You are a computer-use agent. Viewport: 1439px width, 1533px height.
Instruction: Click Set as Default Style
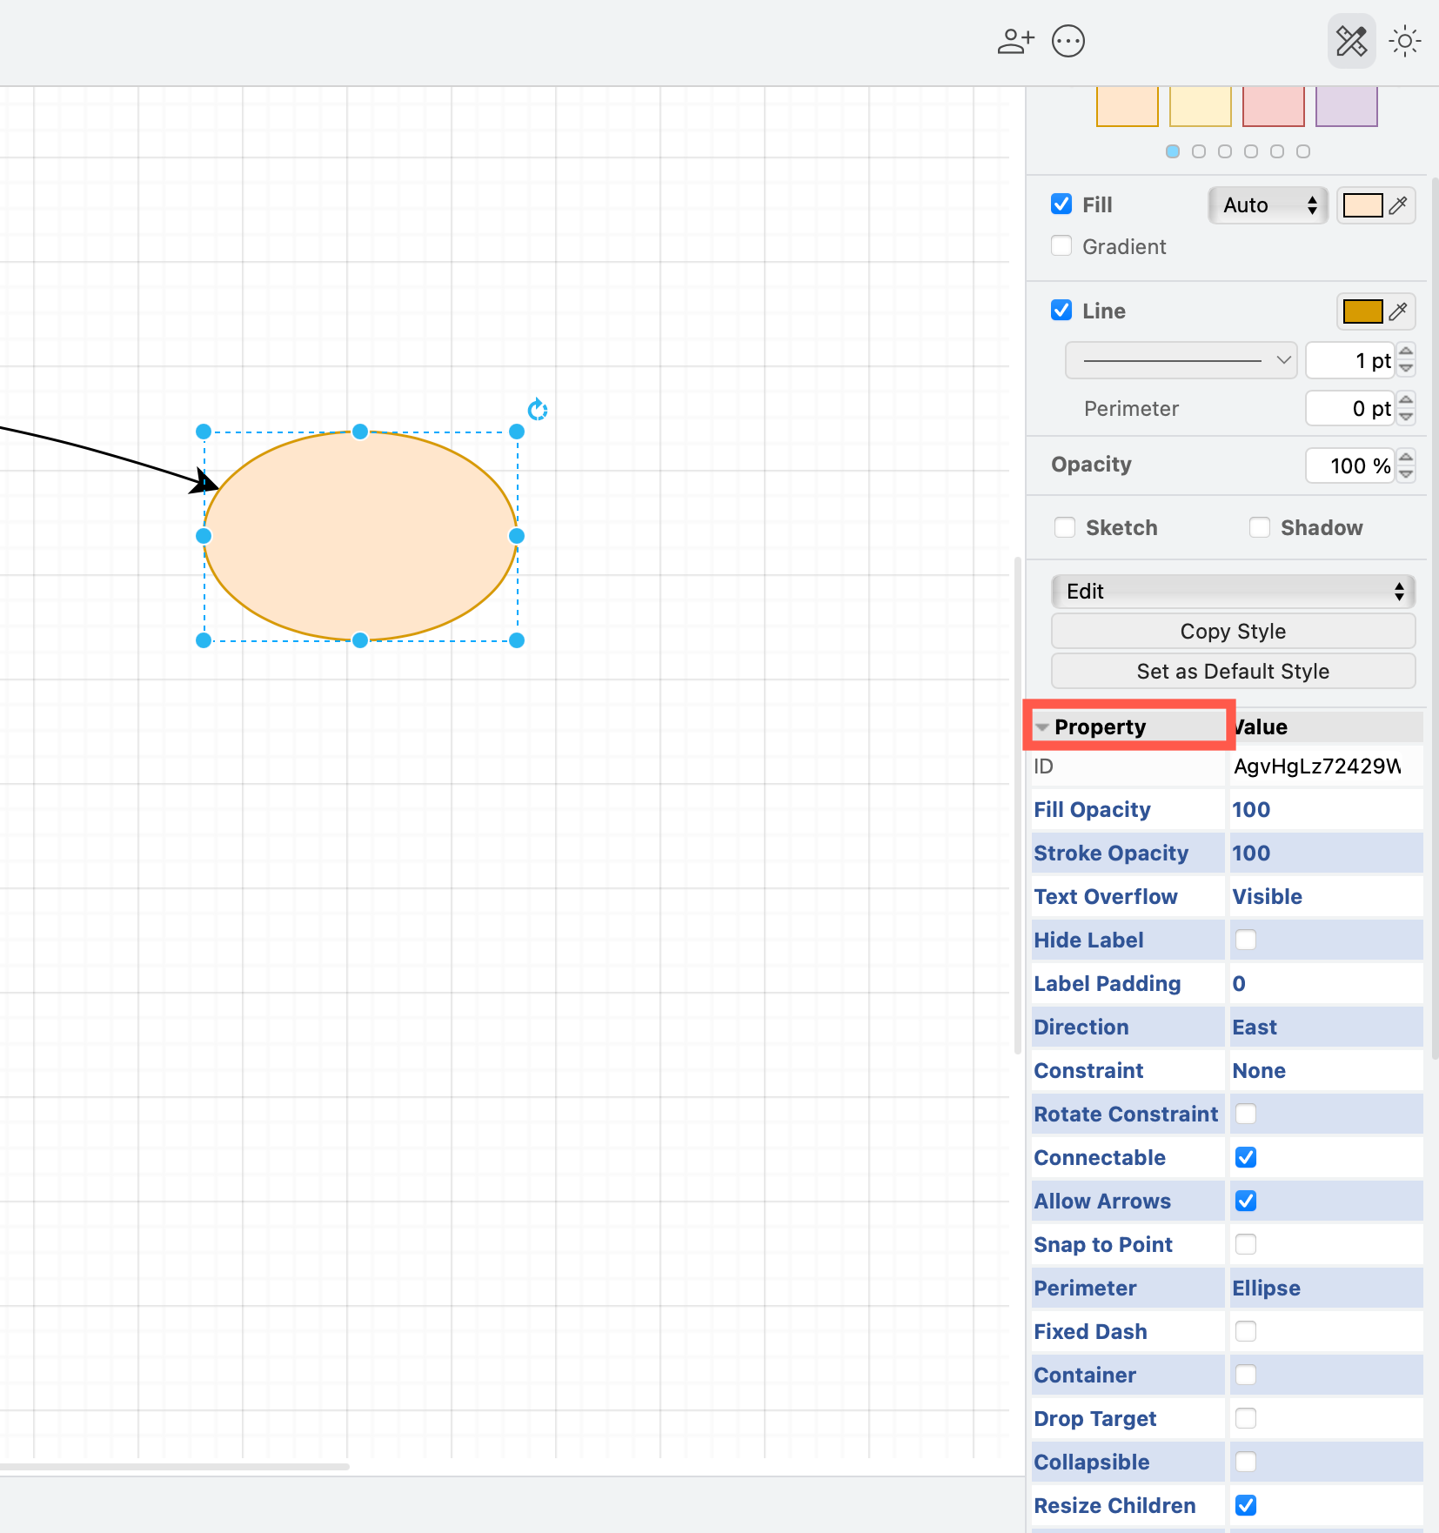[1233, 671]
